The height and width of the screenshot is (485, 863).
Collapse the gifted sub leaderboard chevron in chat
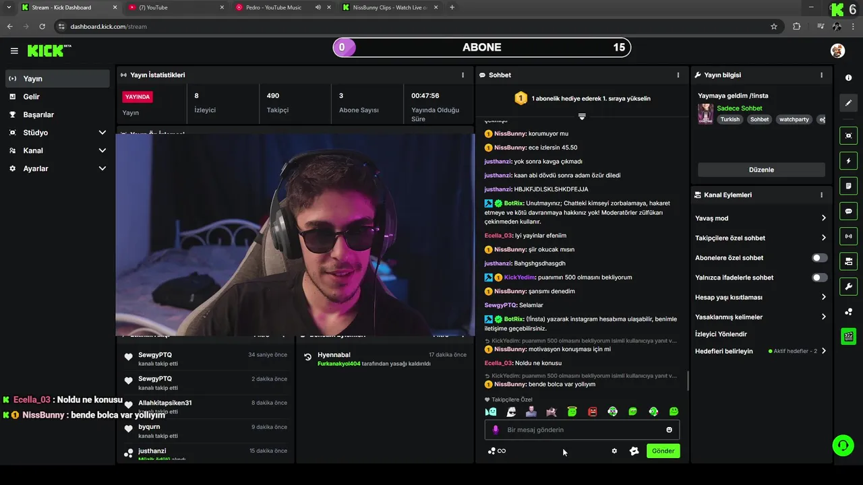click(x=582, y=117)
